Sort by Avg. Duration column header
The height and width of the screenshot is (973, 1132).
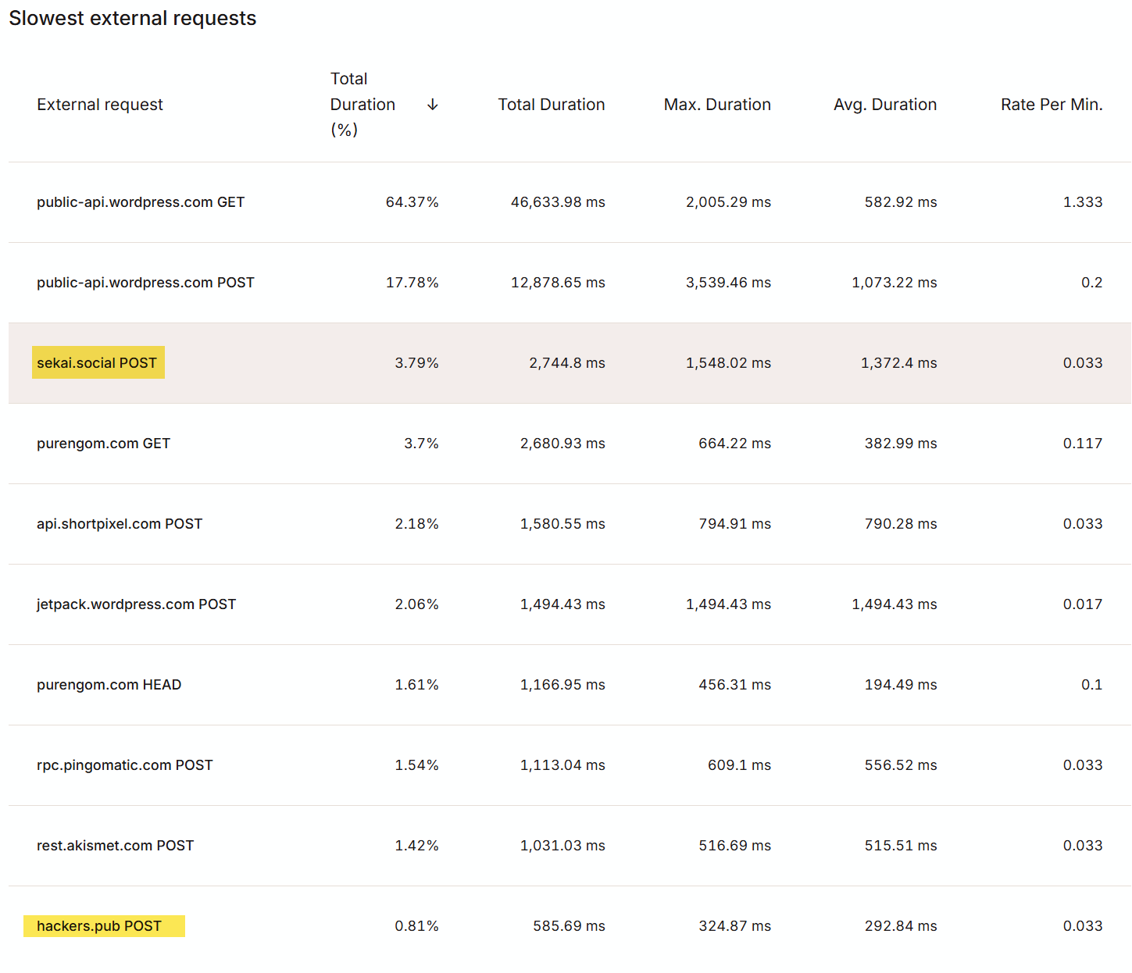pyautogui.click(x=885, y=105)
